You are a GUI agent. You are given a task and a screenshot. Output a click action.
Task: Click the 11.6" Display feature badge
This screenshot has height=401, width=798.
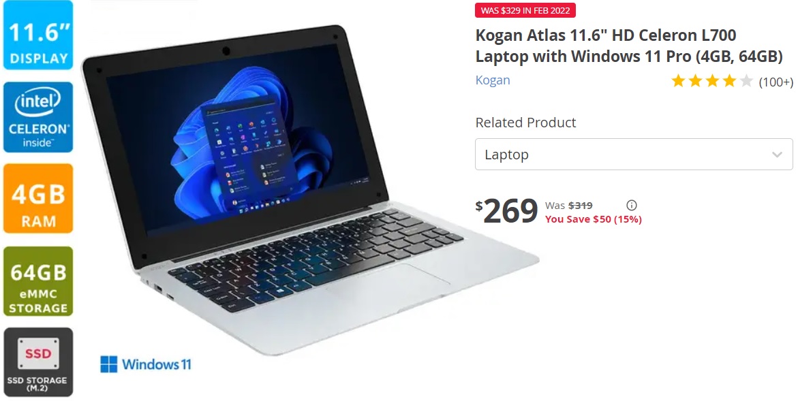coord(38,35)
